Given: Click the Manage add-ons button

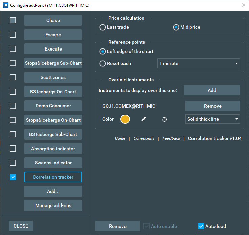Looking at the screenshot, I should pos(53,205).
